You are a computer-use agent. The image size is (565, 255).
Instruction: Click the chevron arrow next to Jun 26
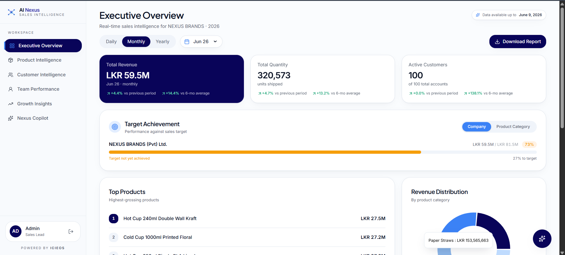[215, 42]
